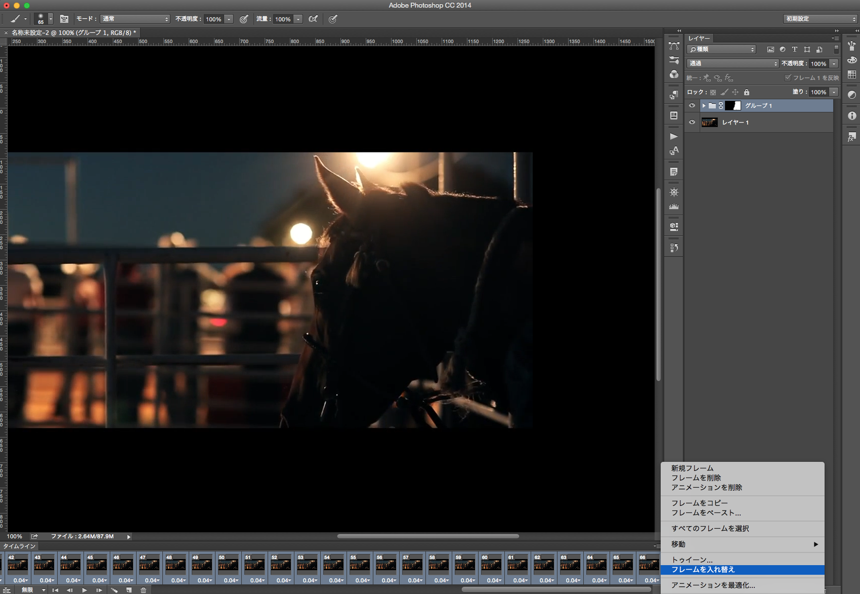
Task: Open 流量 flow slider dropdown arrow
Action: tap(298, 19)
